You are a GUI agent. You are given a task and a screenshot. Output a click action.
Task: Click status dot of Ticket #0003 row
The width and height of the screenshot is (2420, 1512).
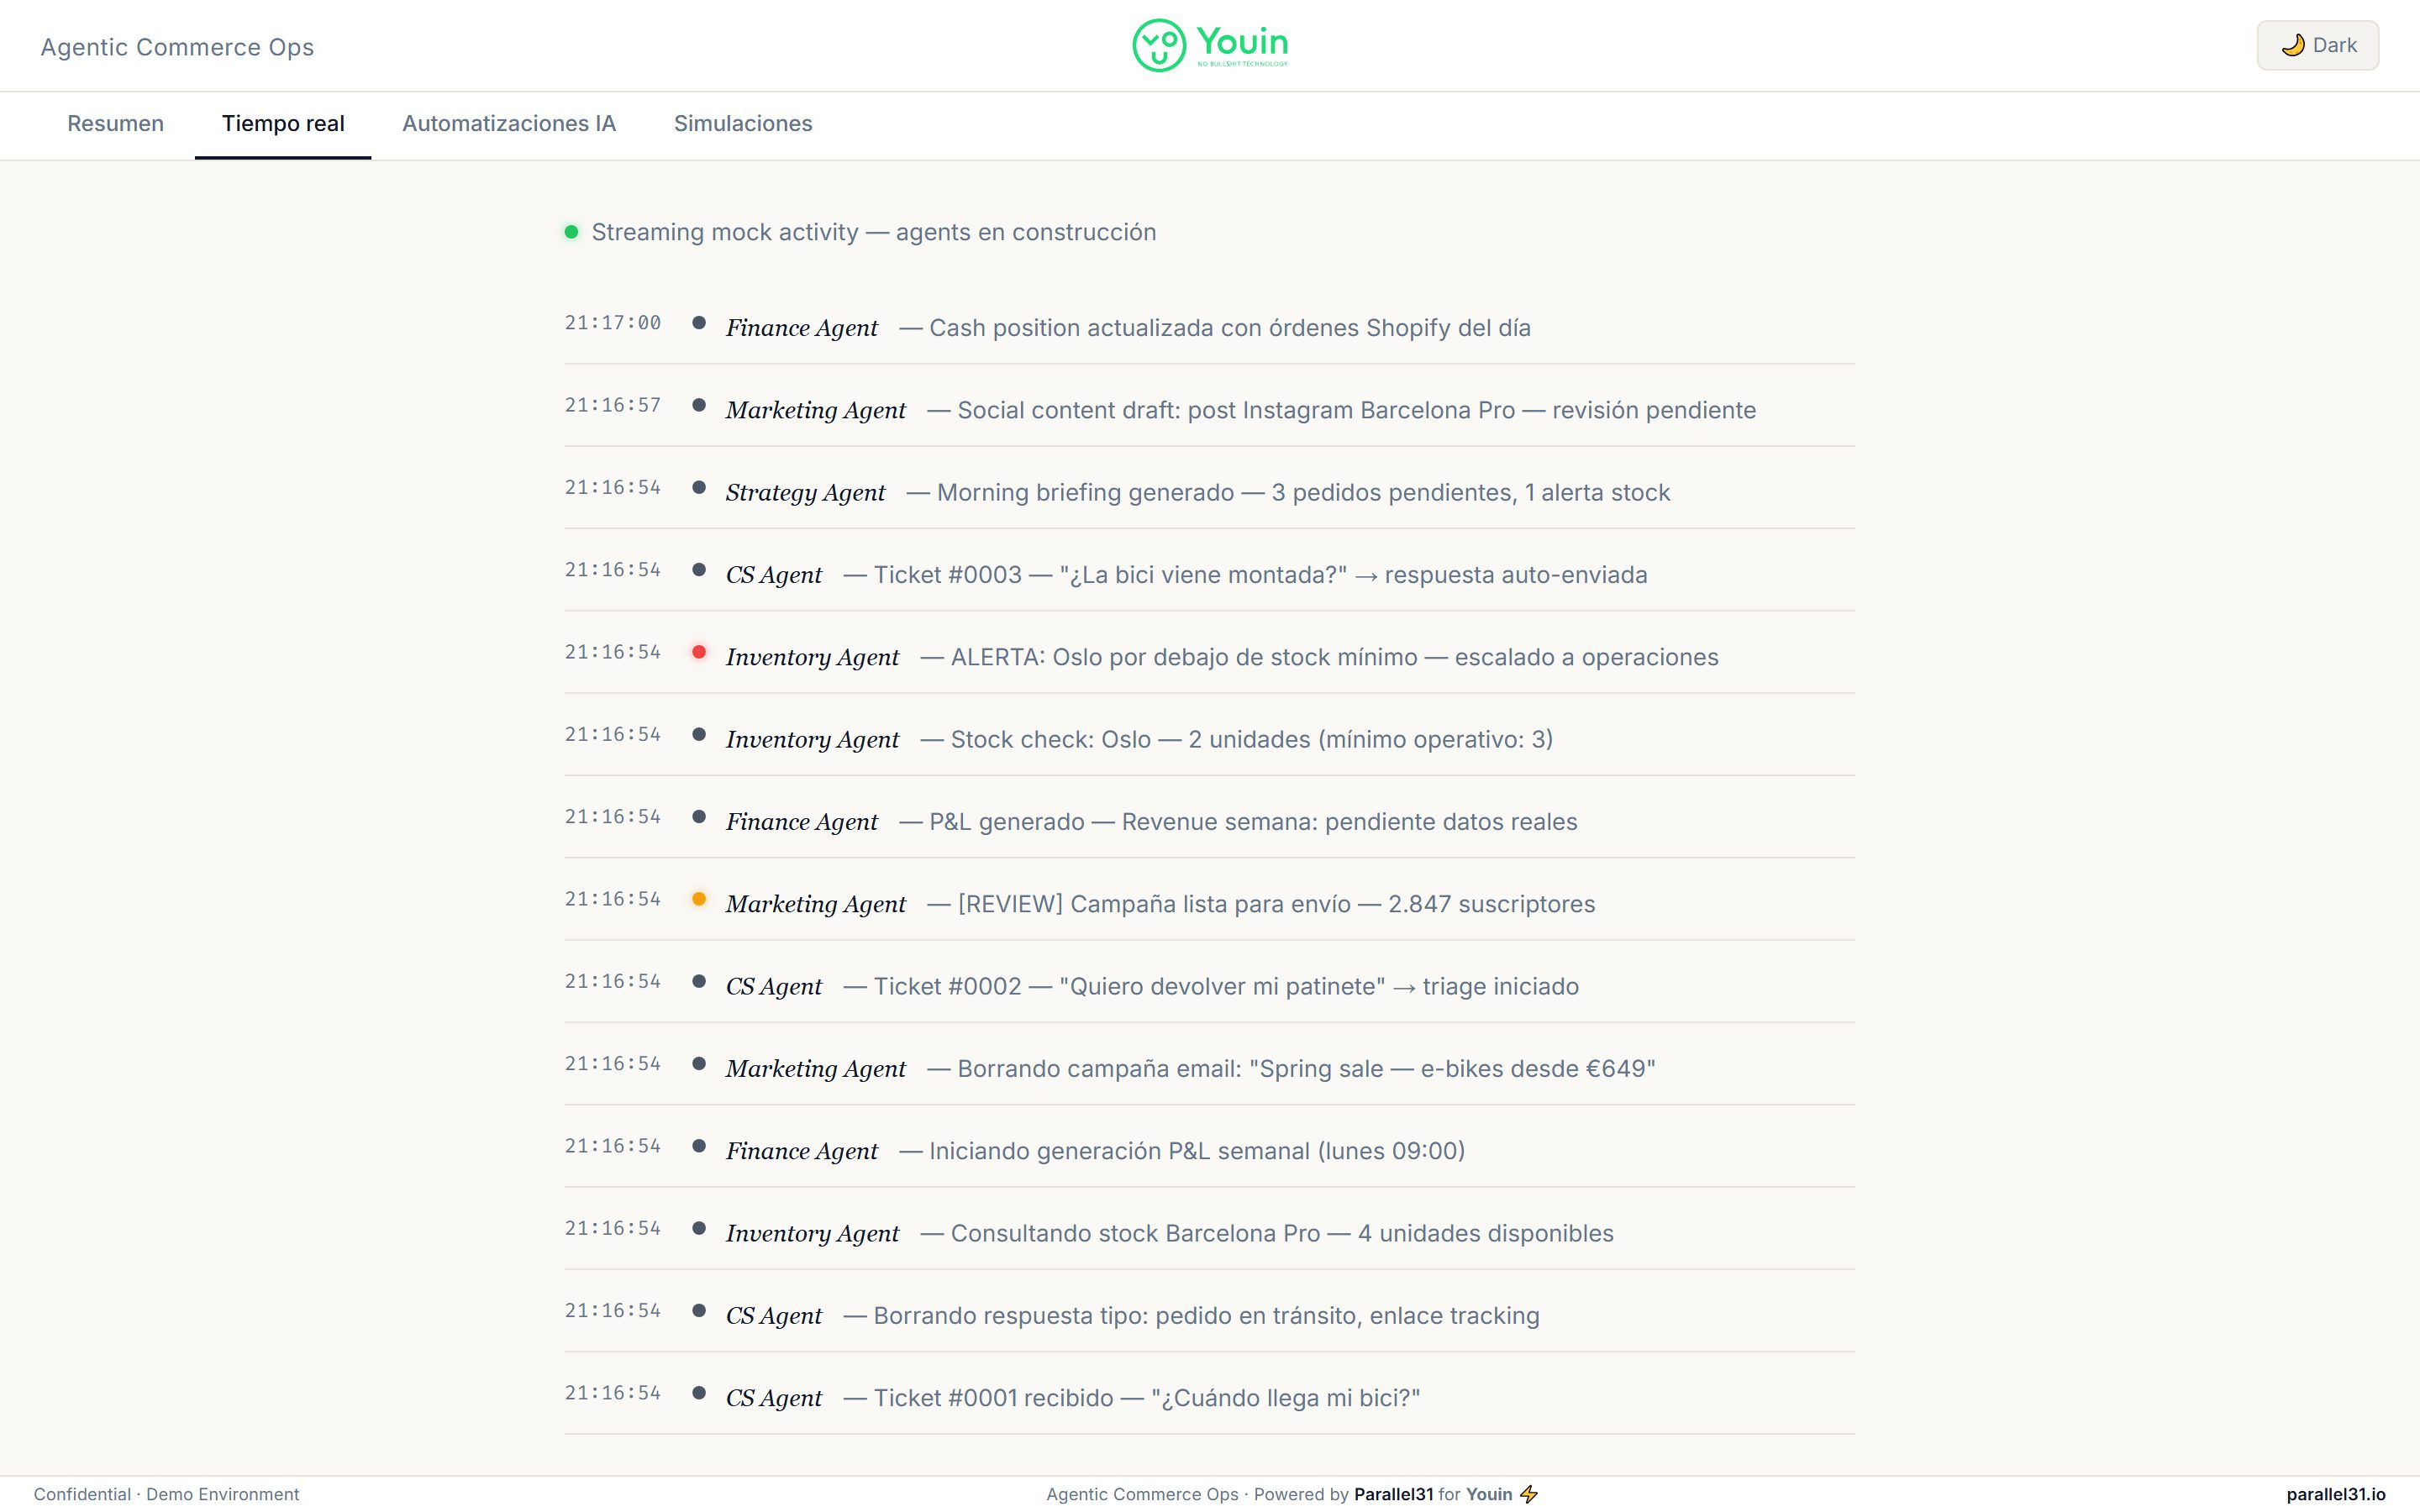[699, 570]
